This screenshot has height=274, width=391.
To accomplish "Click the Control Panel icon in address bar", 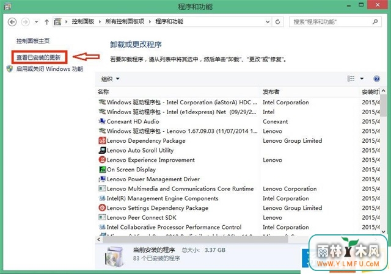I will 57,22.
